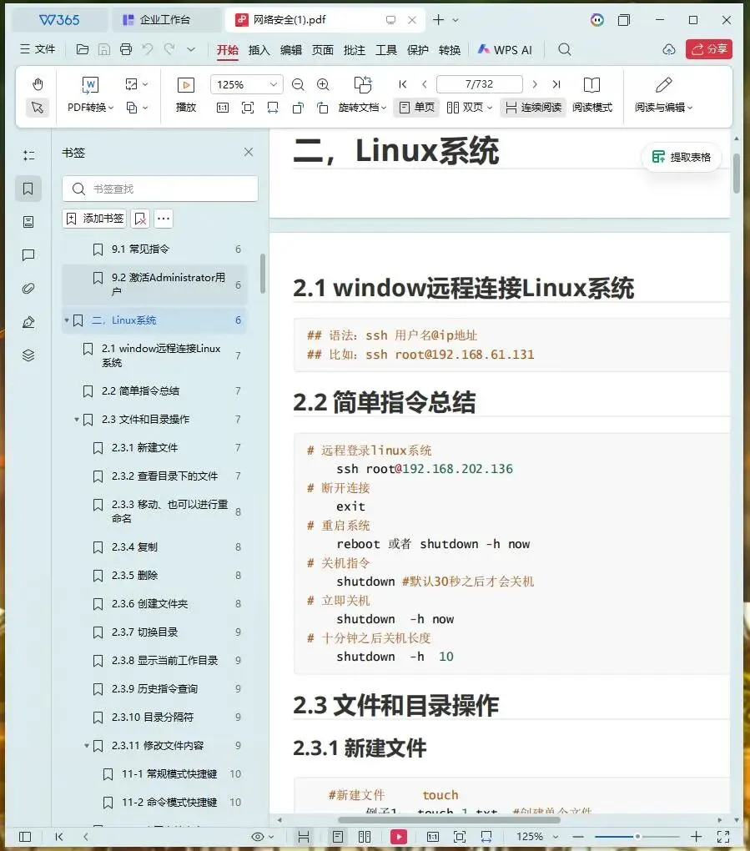Open 旋转文档 rotate document menu
Viewport: 750px width, 851px height.
(x=362, y=108)
